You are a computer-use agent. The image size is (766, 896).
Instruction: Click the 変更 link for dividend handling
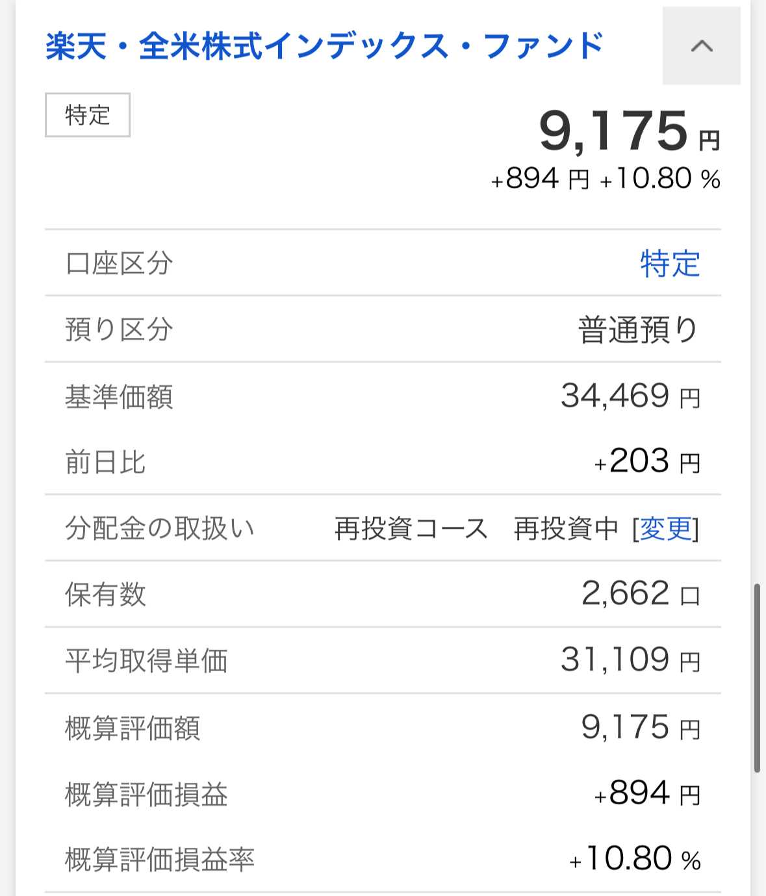pyautogui.click(x=667, y=529)
